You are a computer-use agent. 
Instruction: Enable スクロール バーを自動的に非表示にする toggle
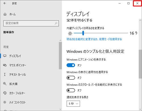click(71, 90)
